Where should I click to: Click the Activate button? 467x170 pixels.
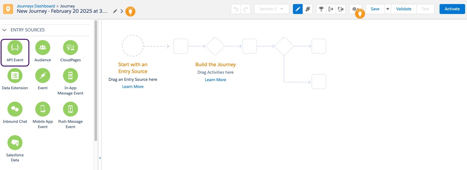452,9
